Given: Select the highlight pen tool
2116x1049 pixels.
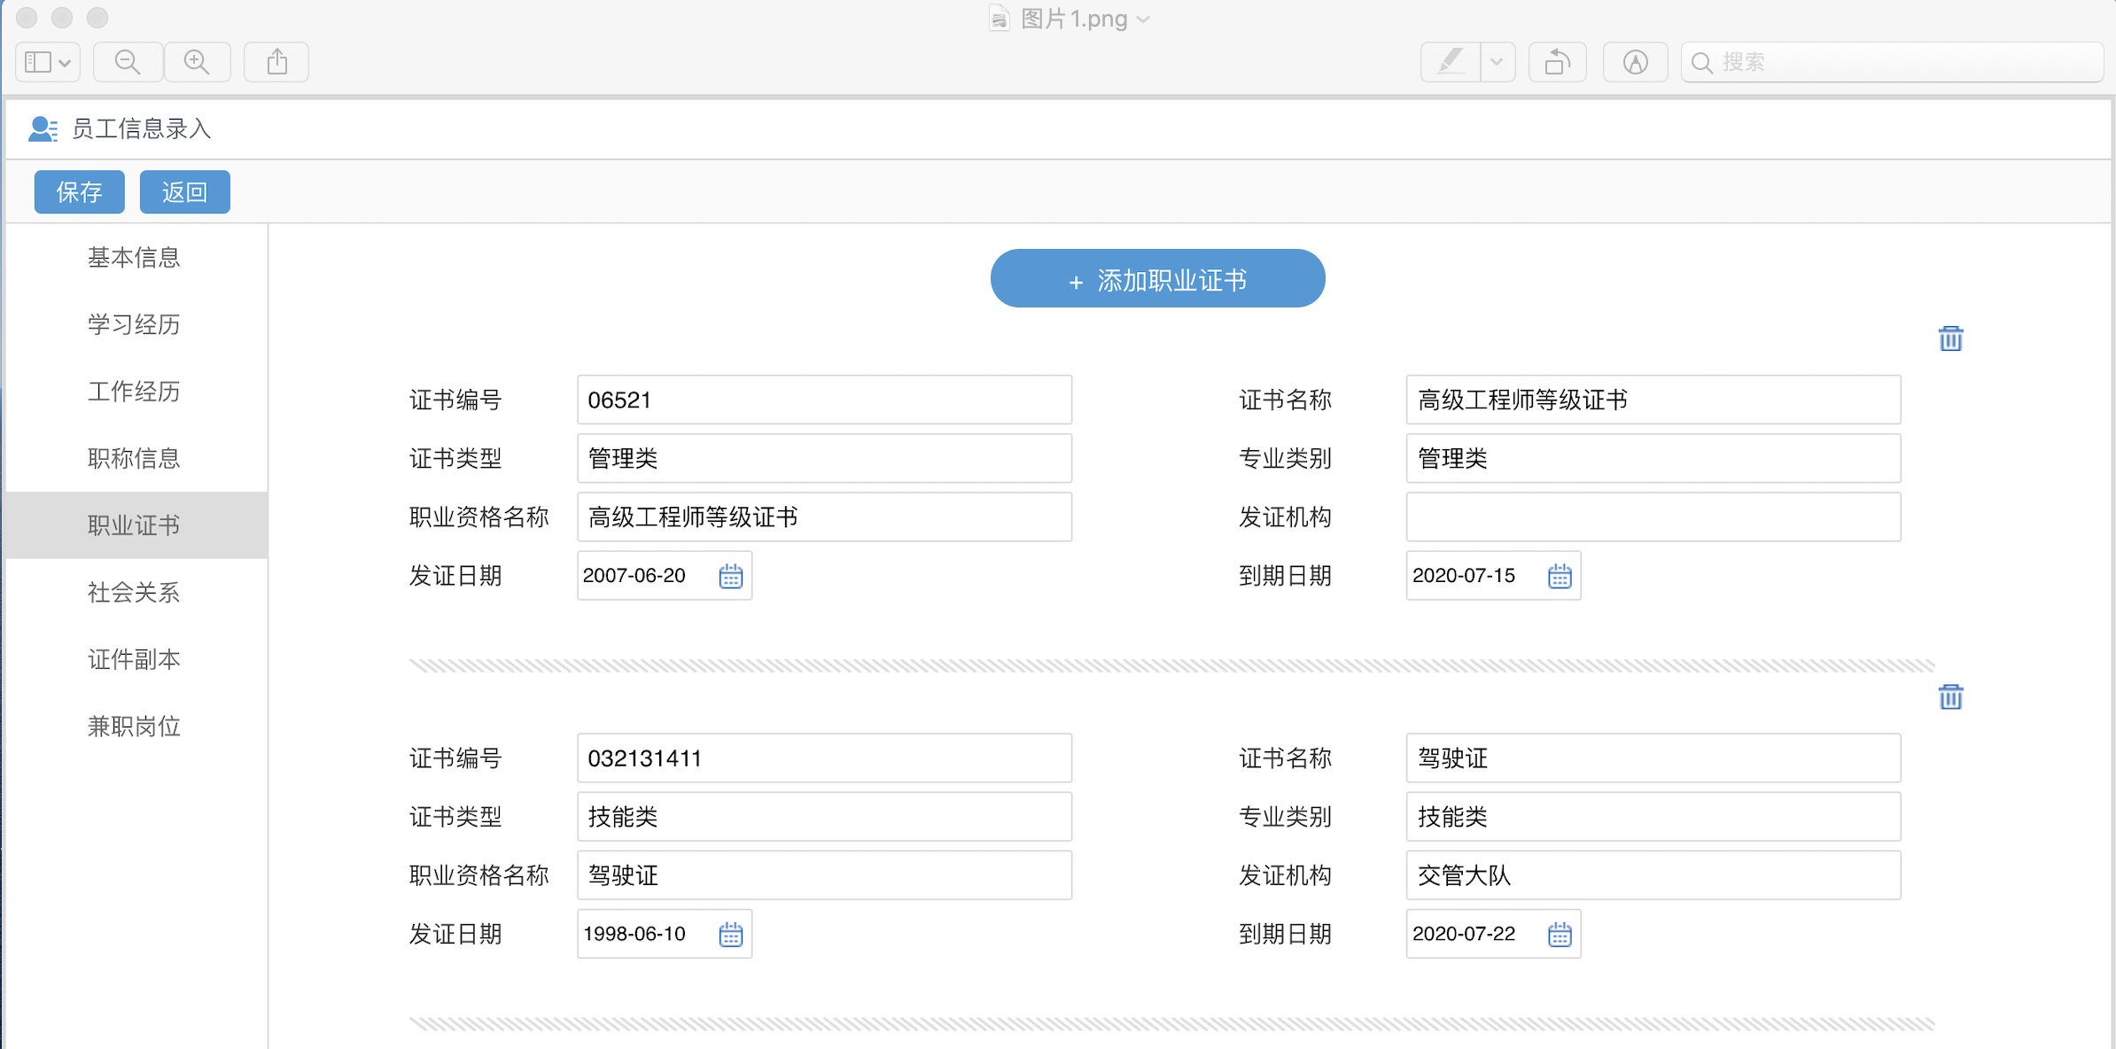Looking at the screenshot, I should [x=1450, y=62].
